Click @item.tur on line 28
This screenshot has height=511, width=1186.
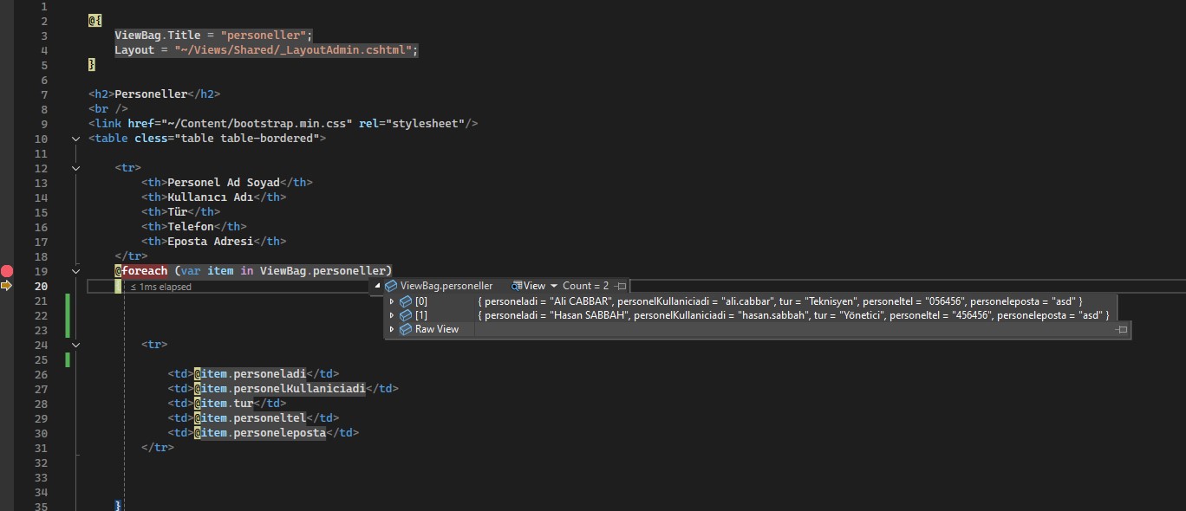[x=224, y=404]
